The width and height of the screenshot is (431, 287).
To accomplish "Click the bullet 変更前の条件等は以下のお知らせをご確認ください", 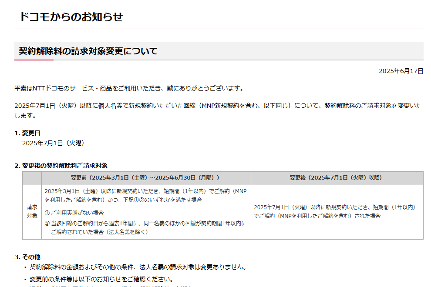I will [102, 279].
